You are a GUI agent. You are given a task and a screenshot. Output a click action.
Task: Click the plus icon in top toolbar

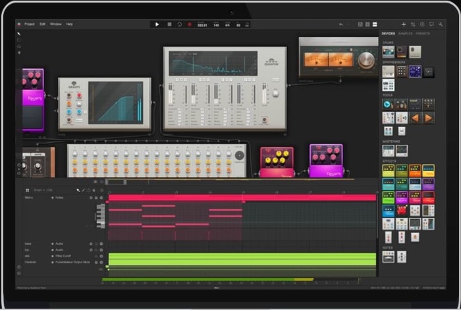pyautogui.click(x=404, y=24)
